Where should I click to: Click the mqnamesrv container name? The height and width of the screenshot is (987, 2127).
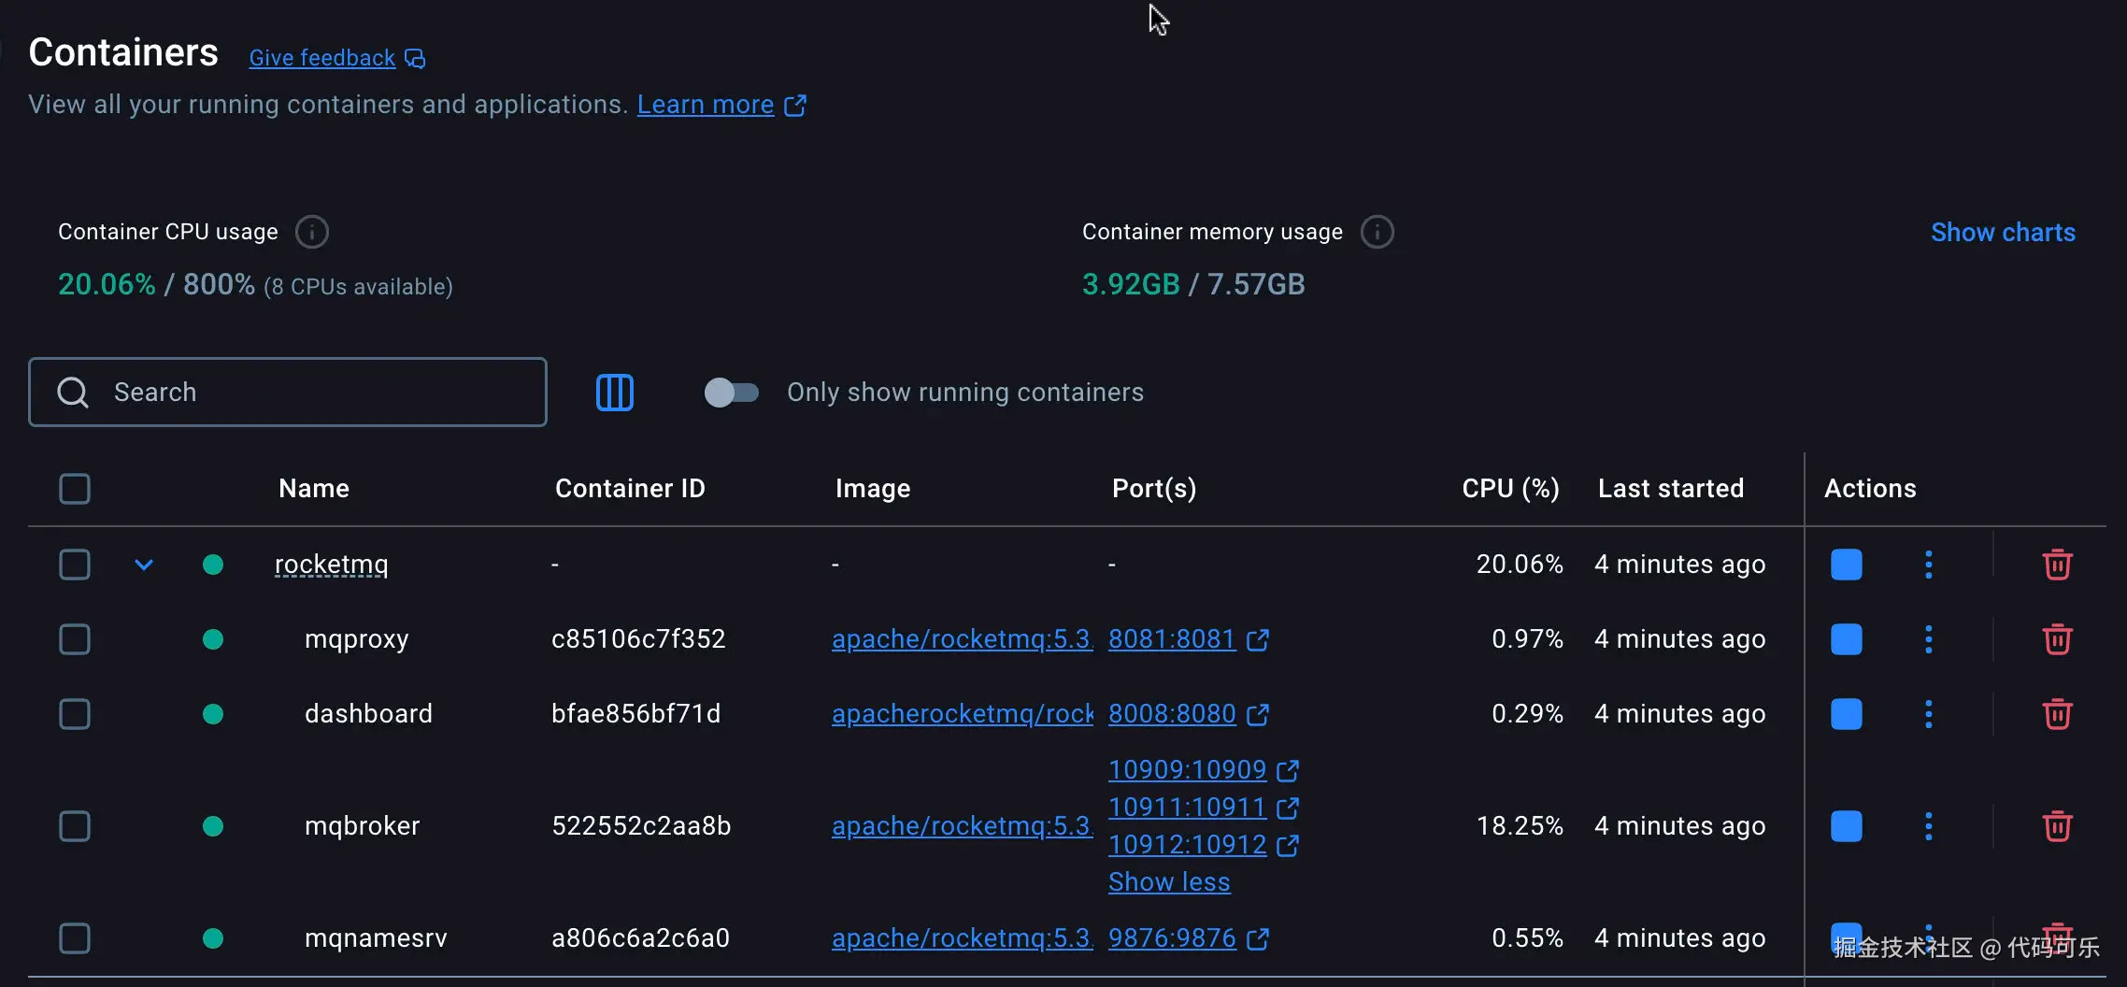[x=376, y=938]
